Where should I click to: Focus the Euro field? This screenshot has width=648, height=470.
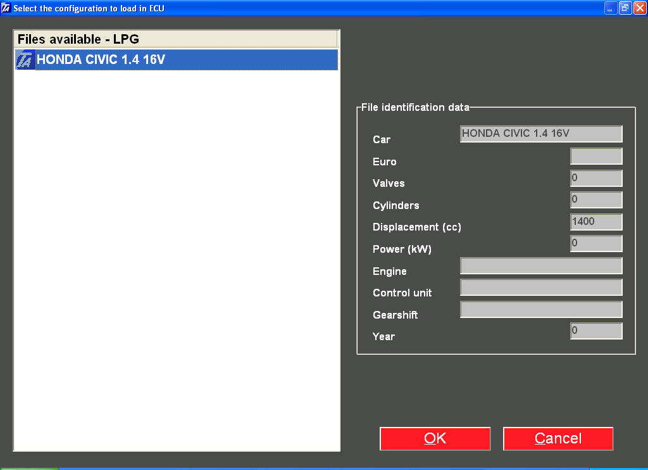tap(596, 156)
